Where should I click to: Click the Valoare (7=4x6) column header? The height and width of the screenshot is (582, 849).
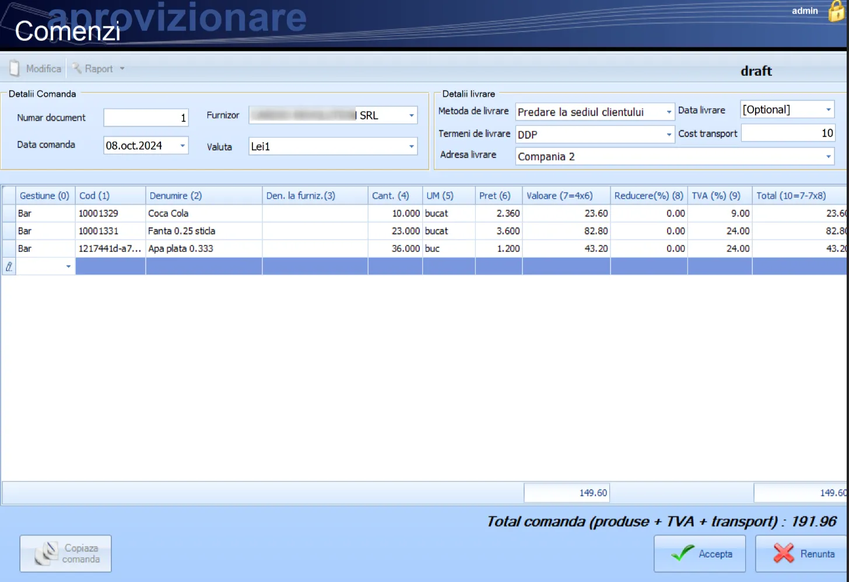[x=566, y=195]
